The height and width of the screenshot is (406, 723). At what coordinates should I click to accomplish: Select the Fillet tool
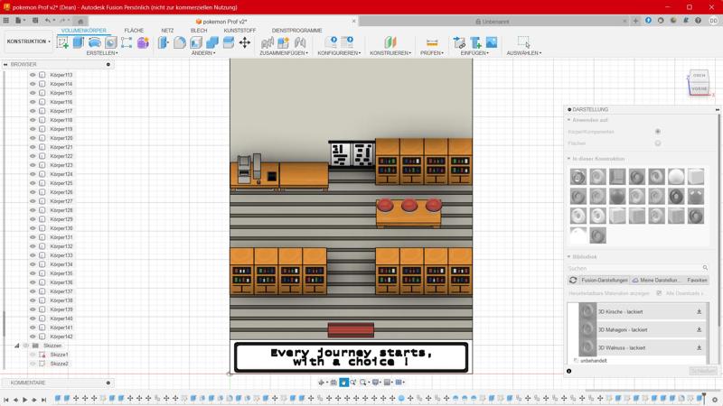179,42
